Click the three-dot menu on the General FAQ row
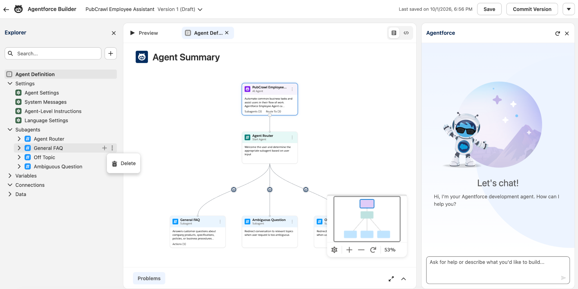This screenshot has height=289, width=578. pos(112,148)
